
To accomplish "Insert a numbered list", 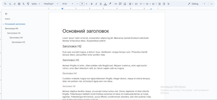I will pos(153,4).
